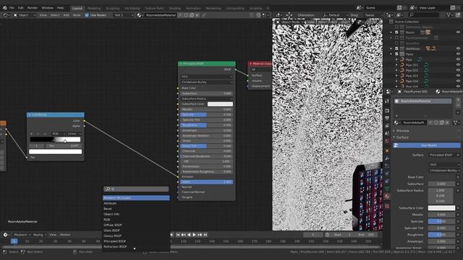Select Attribute in the node search list
Image resolution: width=463 pixels, height=260 pixels.
[136, 204]
